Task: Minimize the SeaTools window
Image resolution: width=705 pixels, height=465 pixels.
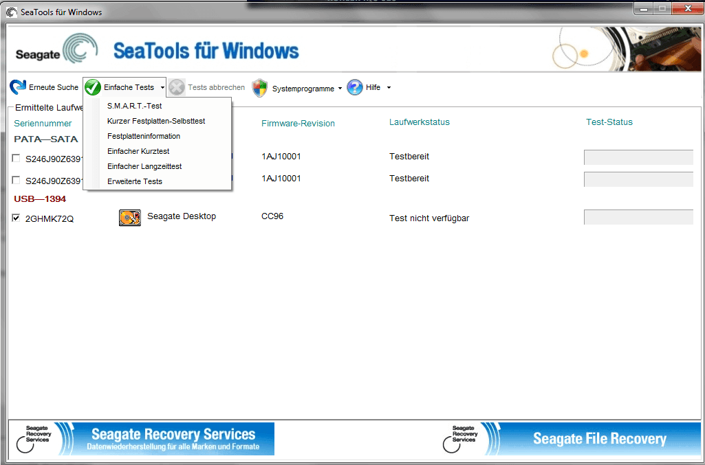Action: pyautogui.click(x=644, y=8)
